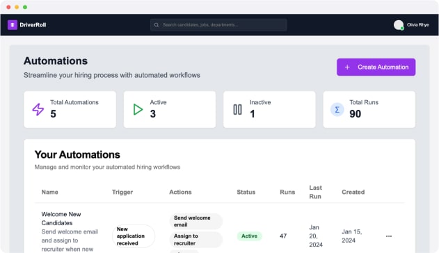Sort by the Name column header

(50, 192)
